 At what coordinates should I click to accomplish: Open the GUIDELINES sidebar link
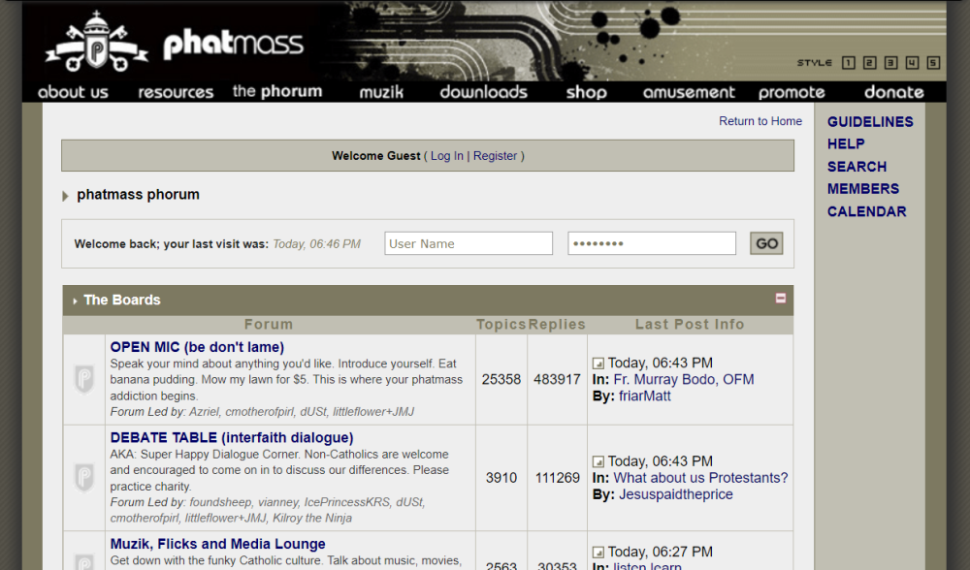tap(870, 122)
